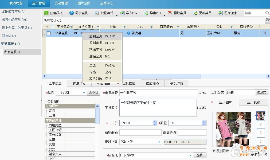This screenshot has height=160, width=270.
Task: Click the 宝贝标题 input field
Action: [x=158, y=93]
